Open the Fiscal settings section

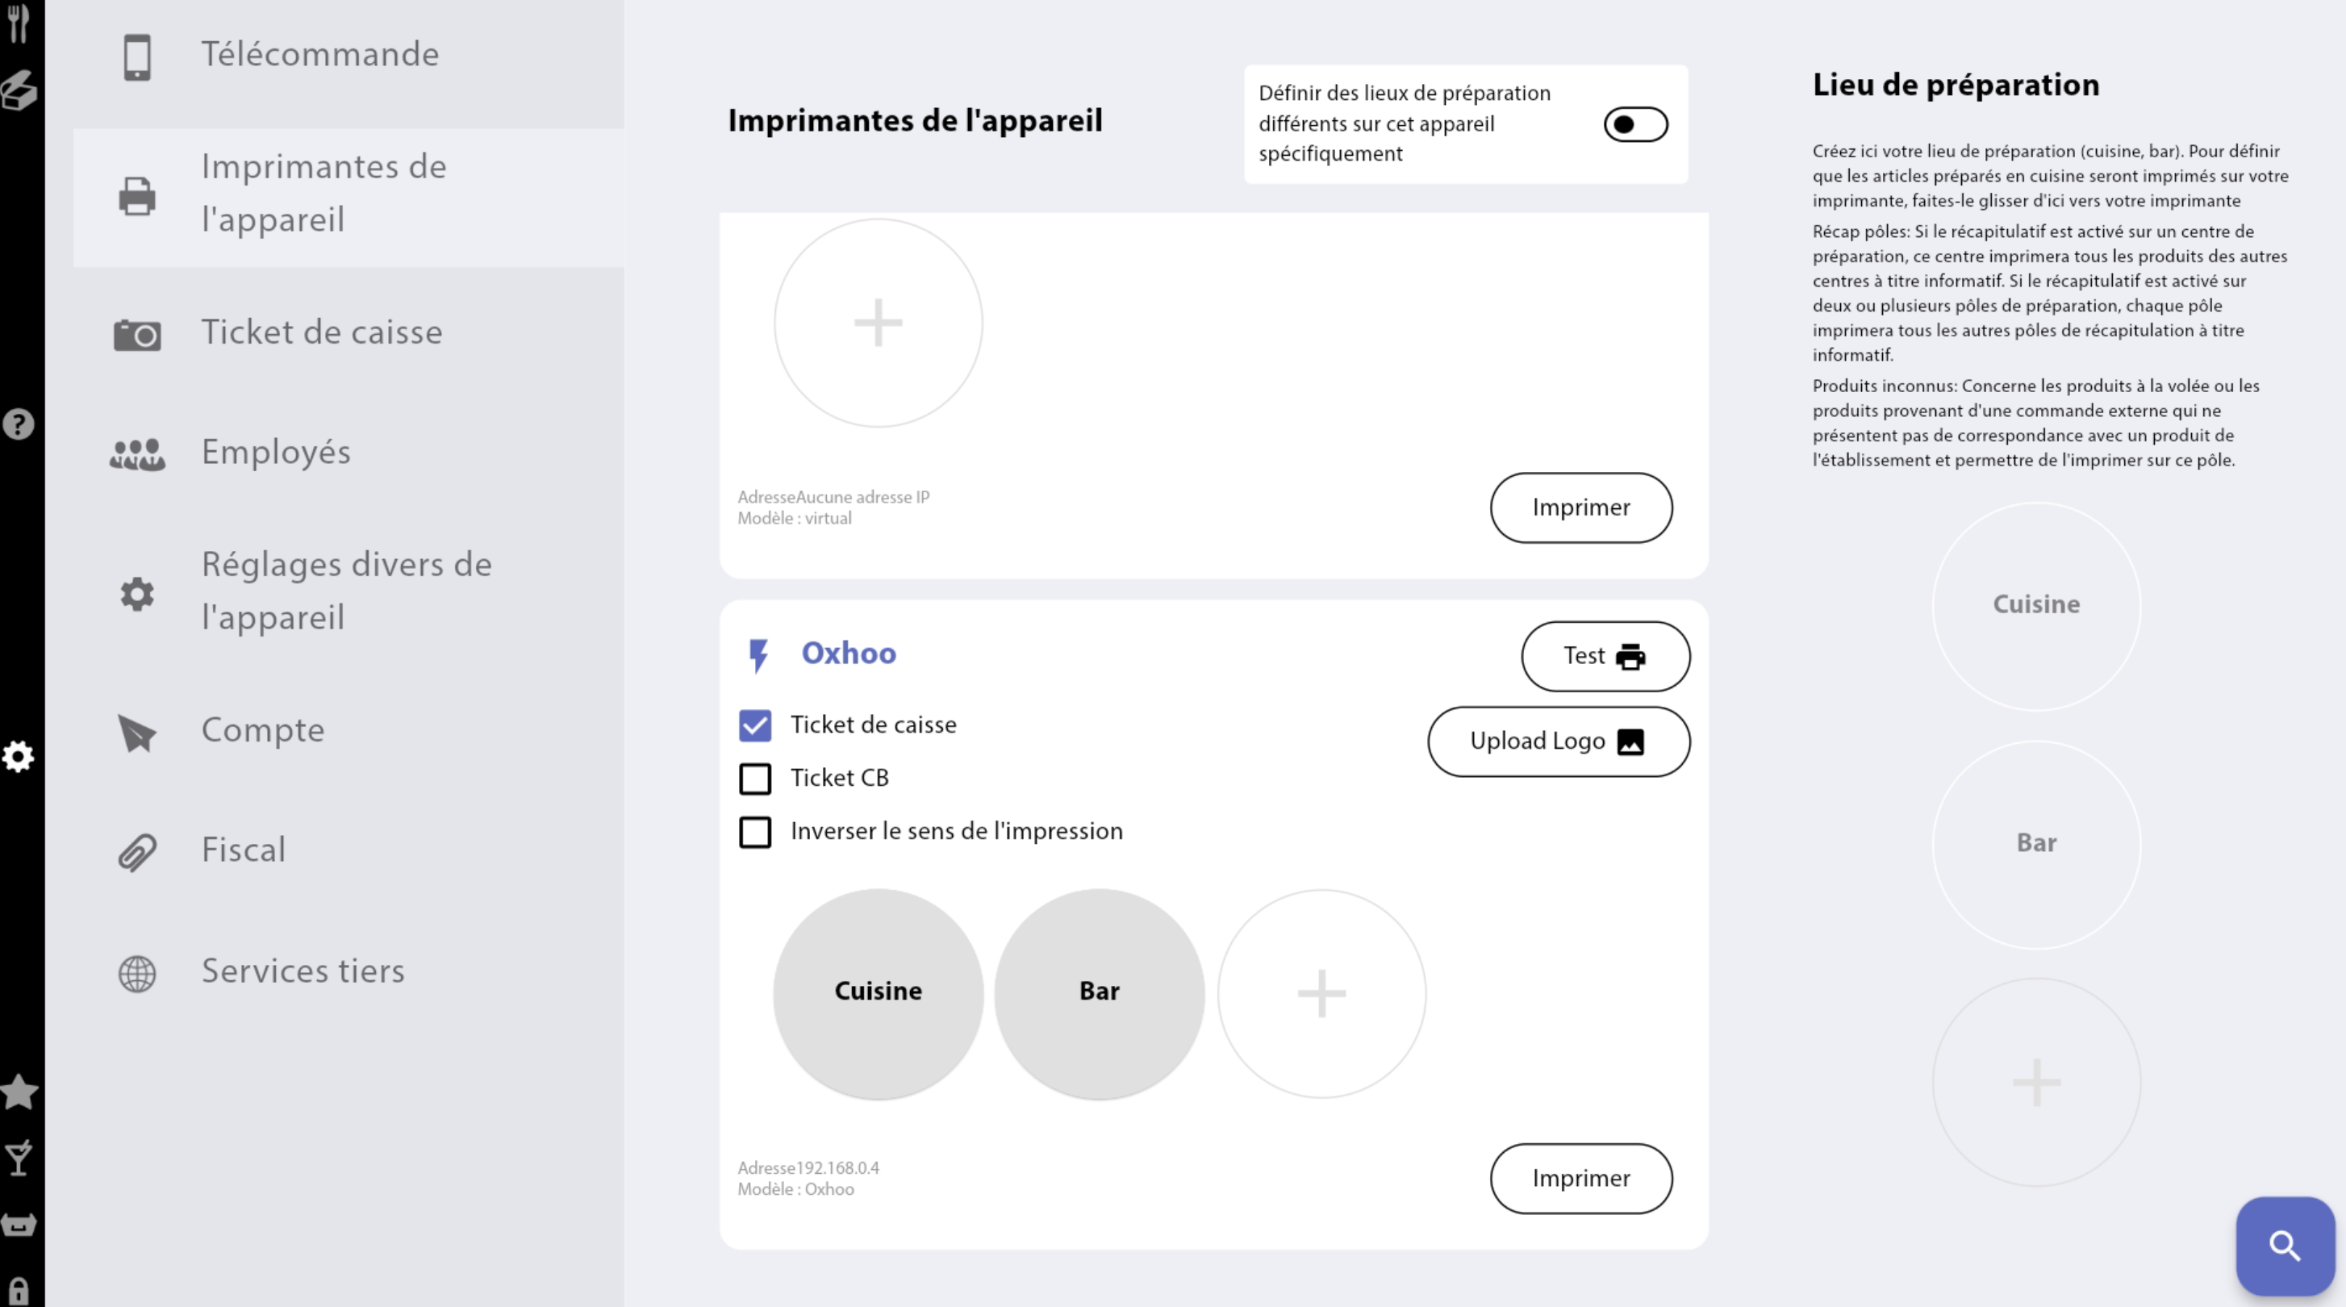[243, 850]
